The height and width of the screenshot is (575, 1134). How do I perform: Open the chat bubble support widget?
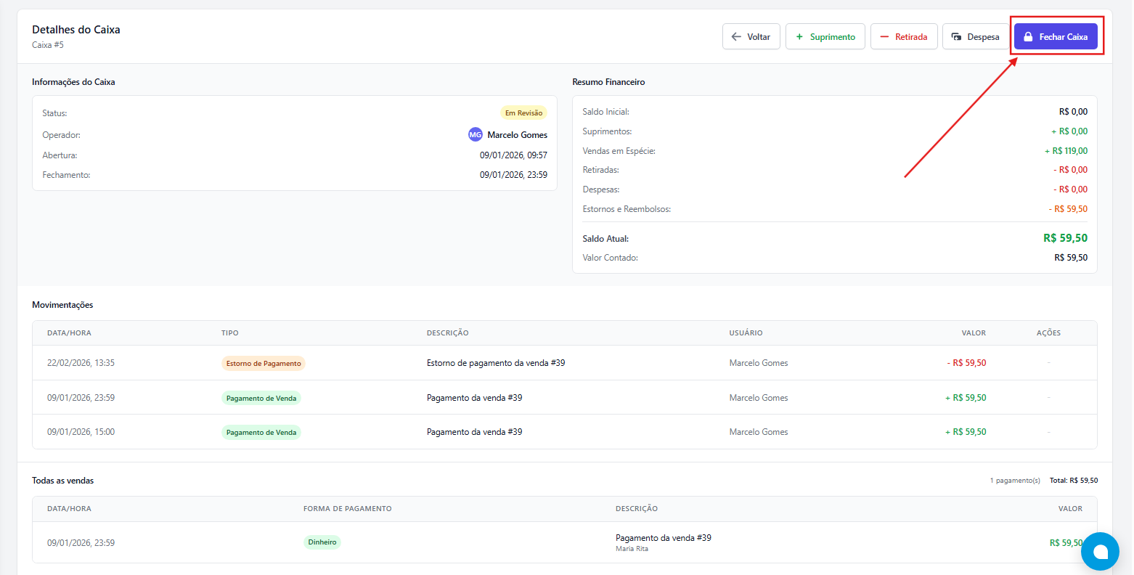(x=1100, y=551)
